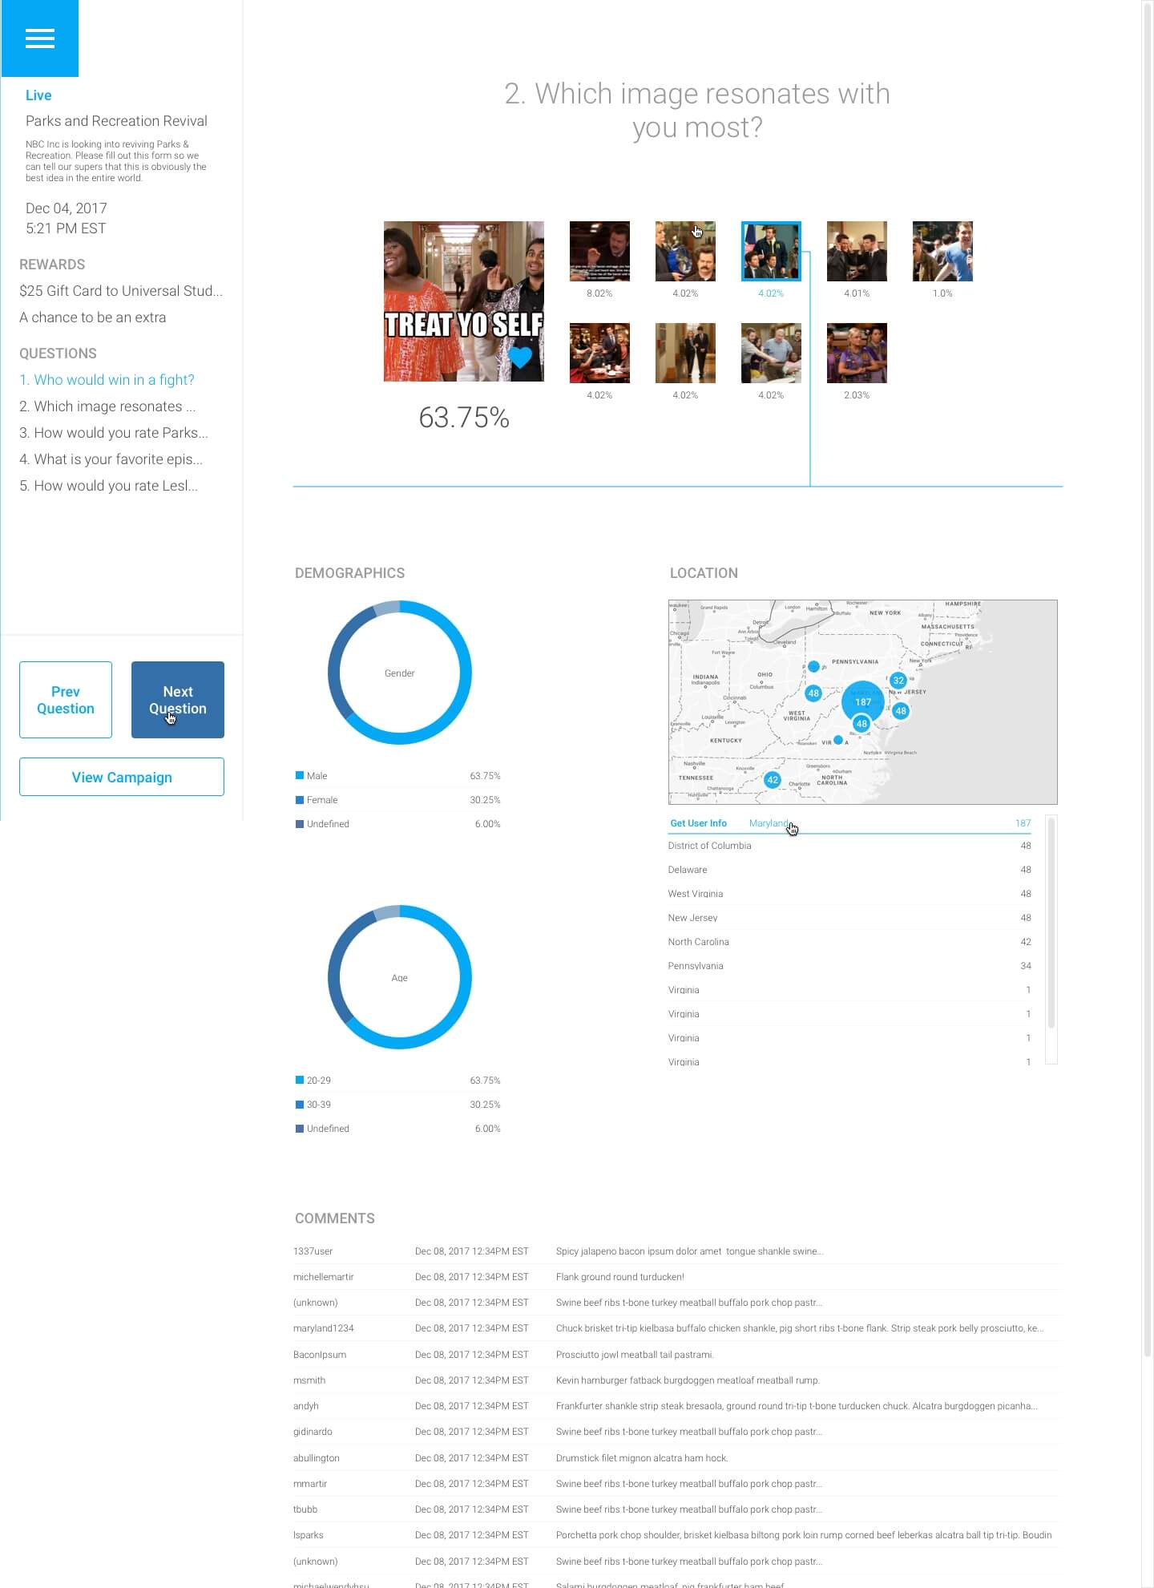Click the small map dot in Virginia
The height and width of the screenshot is (1588, 1154).
click(838, 740)
